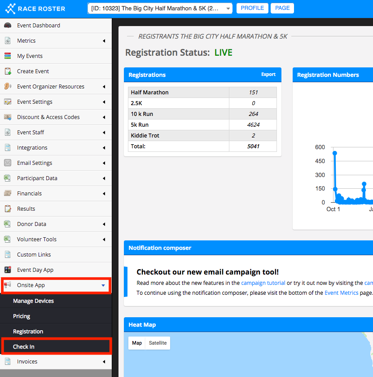Click the Race Roster logo icon
Screen dimensions: 373x377
[x=10, y=9]
